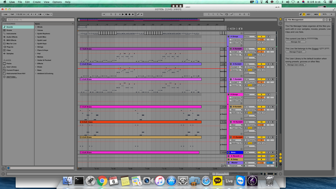Click the Manage Project button
Image resolution: width=336 pixels, height=189 pixels.
click(296, 52)
